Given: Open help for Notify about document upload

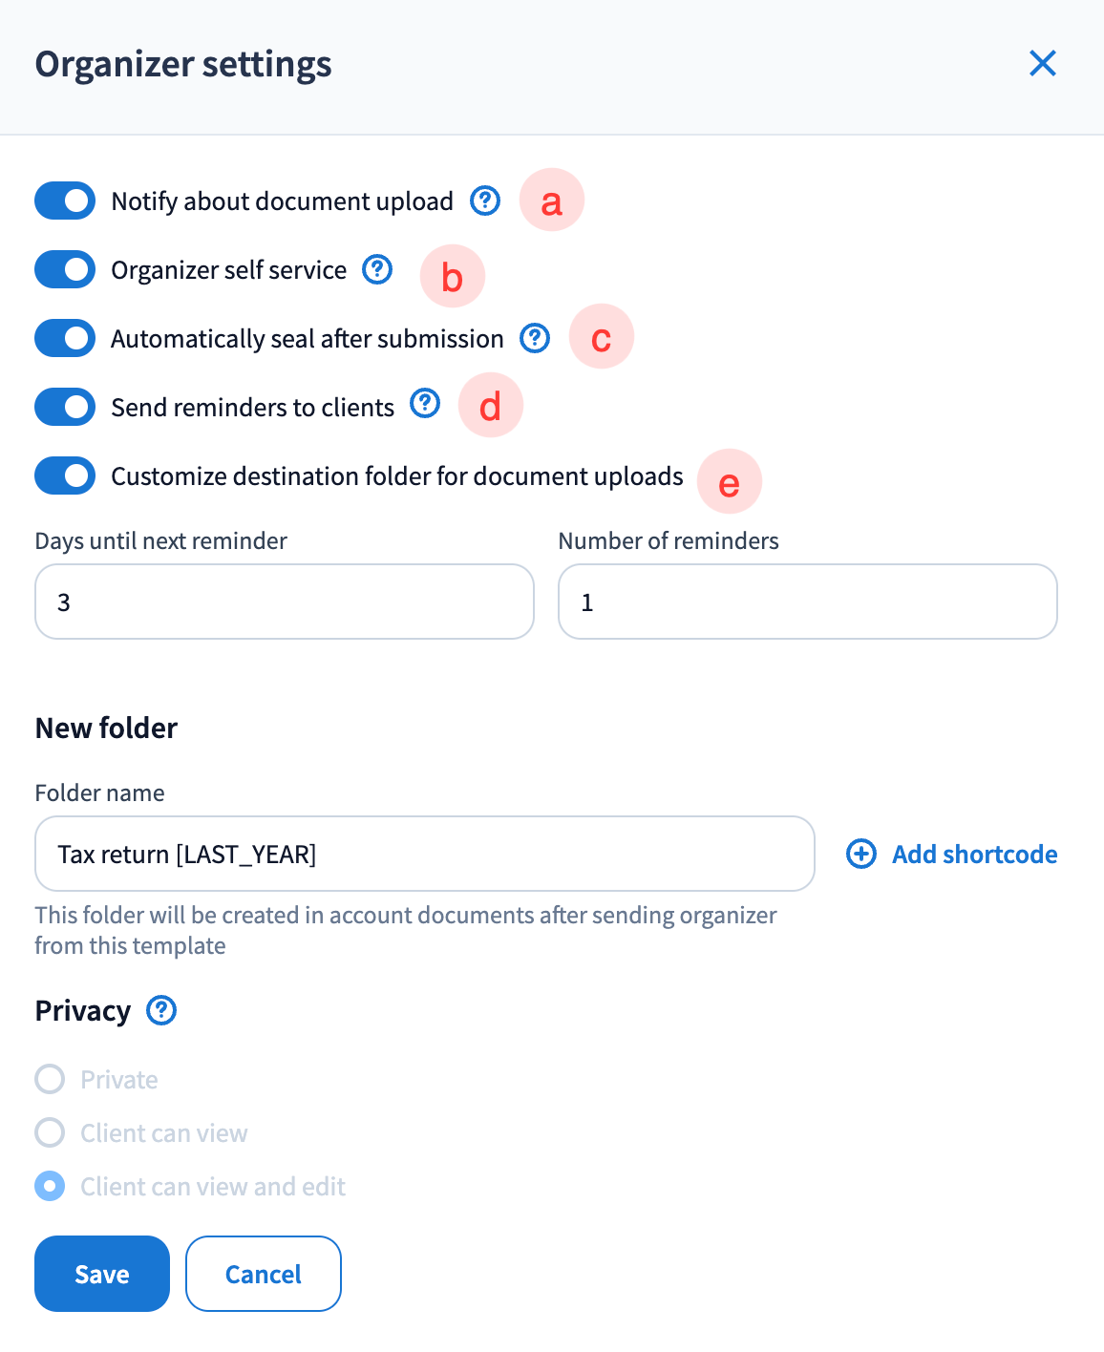Looking at the screenshot, I should click(485, 201).
